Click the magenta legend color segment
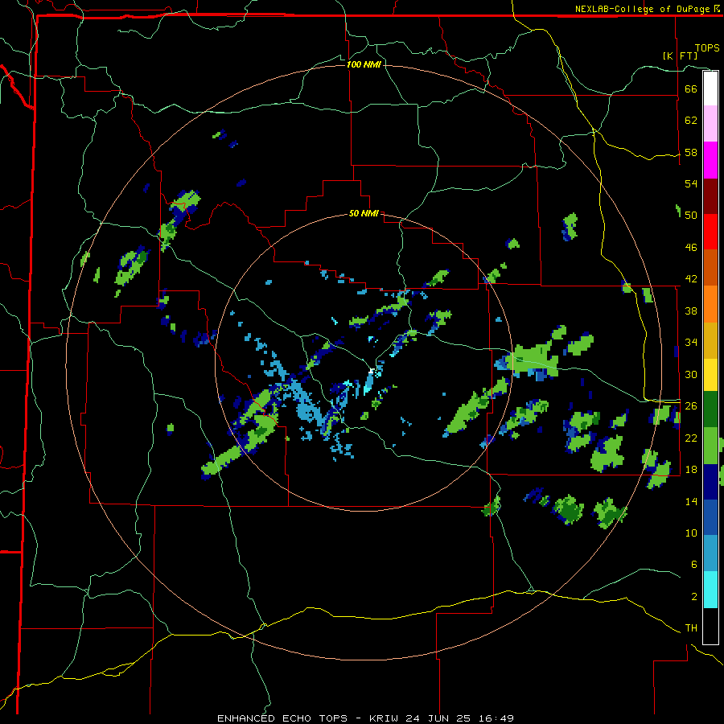Viewport: 724px width, 724px height. 710,160
